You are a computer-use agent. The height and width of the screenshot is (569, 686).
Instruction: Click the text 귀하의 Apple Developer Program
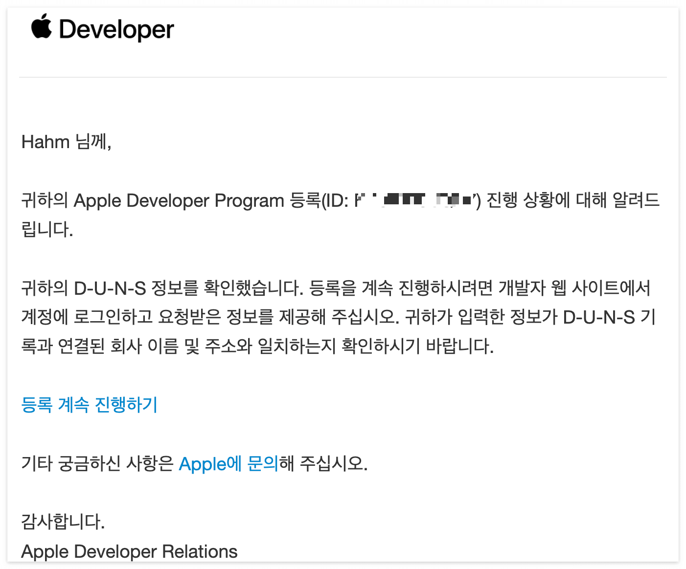153,200
